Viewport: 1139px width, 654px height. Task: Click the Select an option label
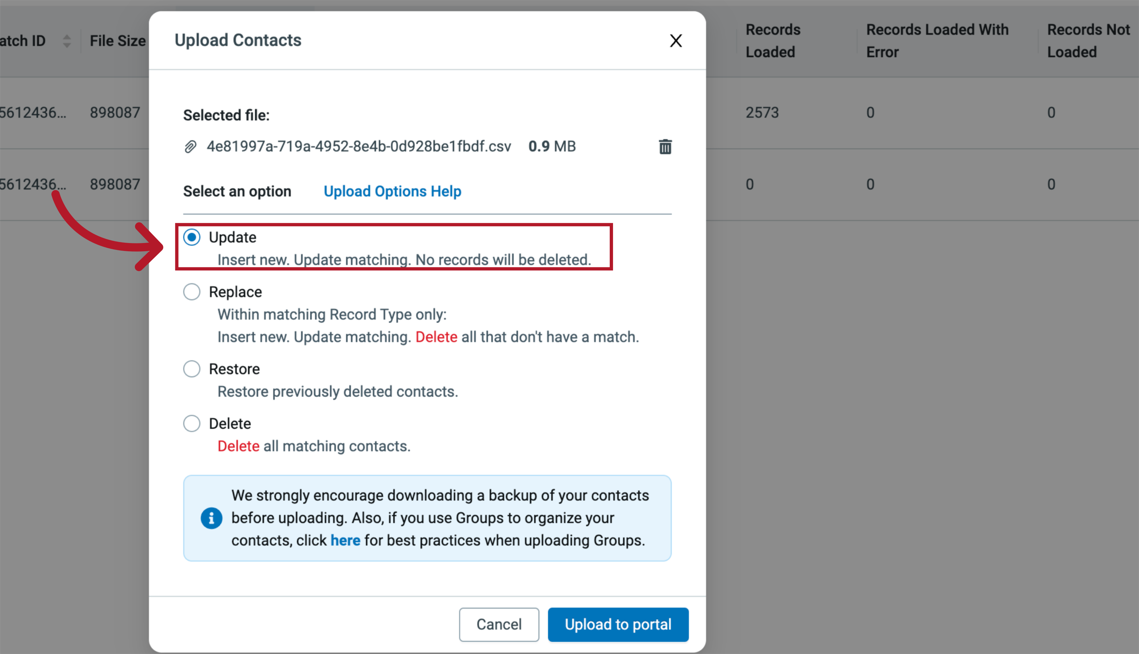(237, 191)
